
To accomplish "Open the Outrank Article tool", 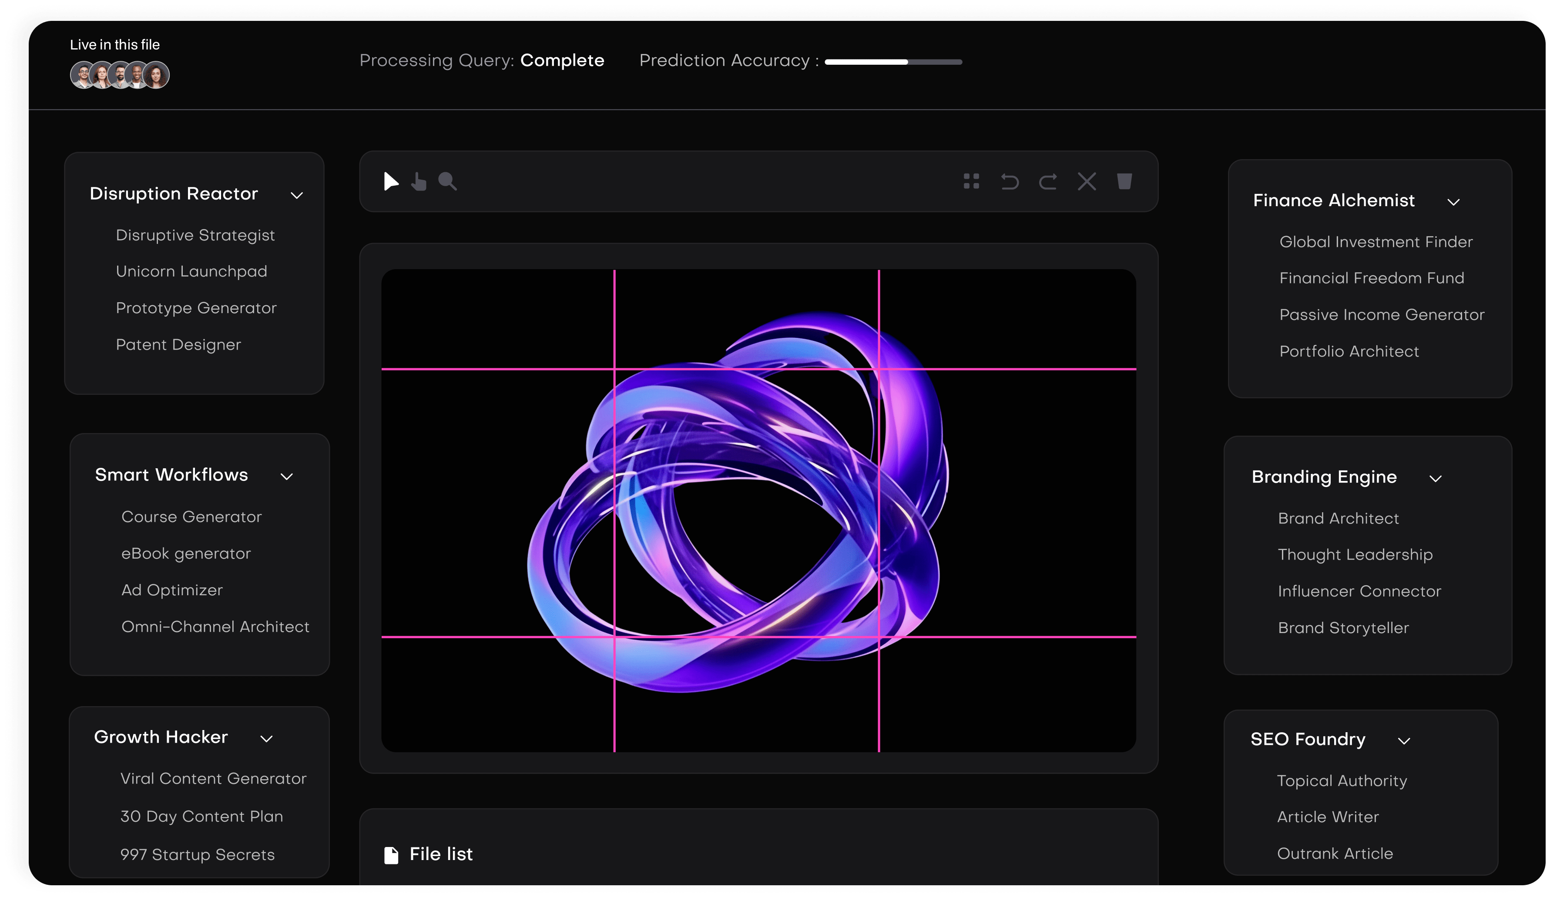I will (x=1335, y=854).
